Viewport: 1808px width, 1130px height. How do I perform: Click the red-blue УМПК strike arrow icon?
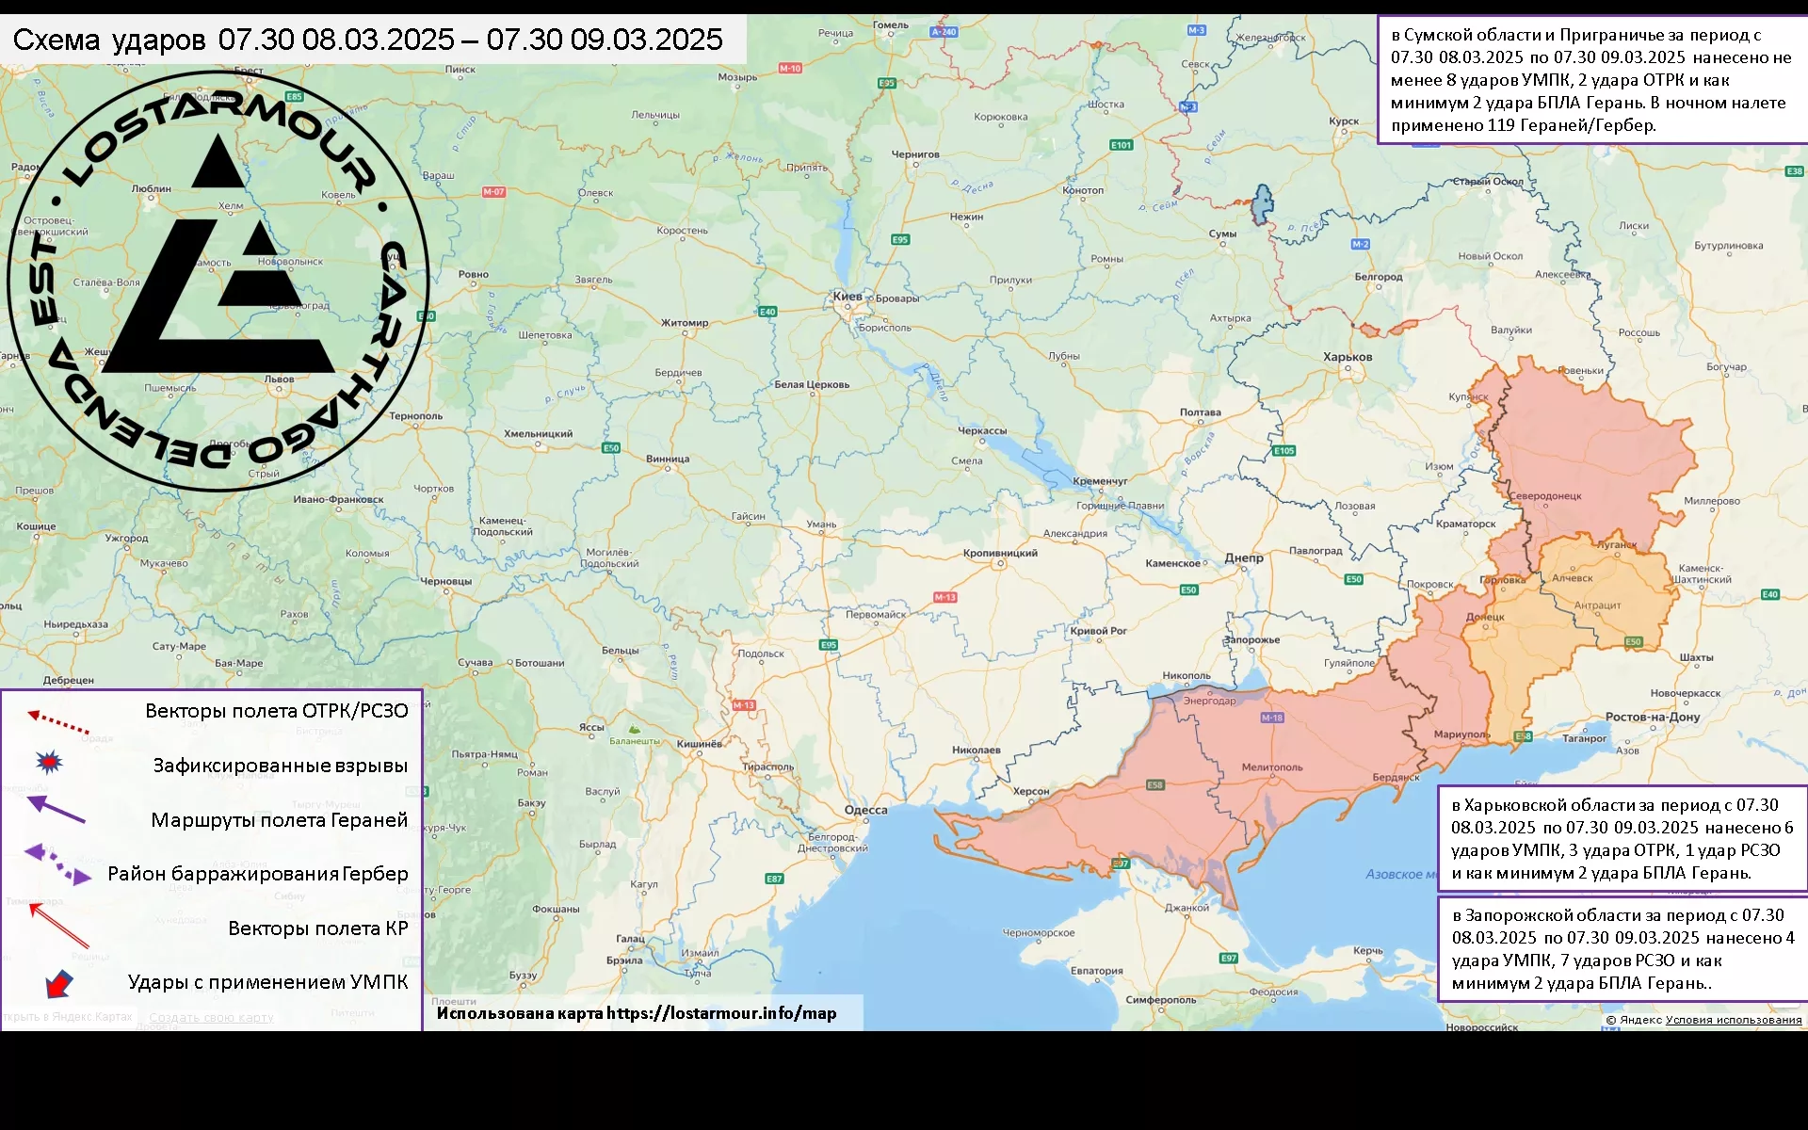click(x=59, y=984)
